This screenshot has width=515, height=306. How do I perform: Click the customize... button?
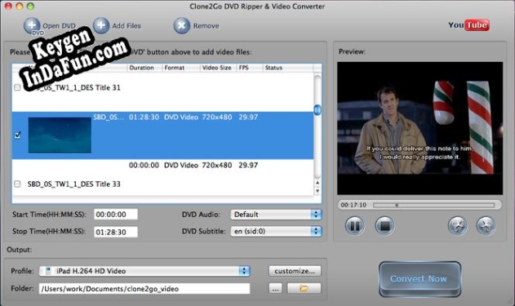tap(295, 271)
